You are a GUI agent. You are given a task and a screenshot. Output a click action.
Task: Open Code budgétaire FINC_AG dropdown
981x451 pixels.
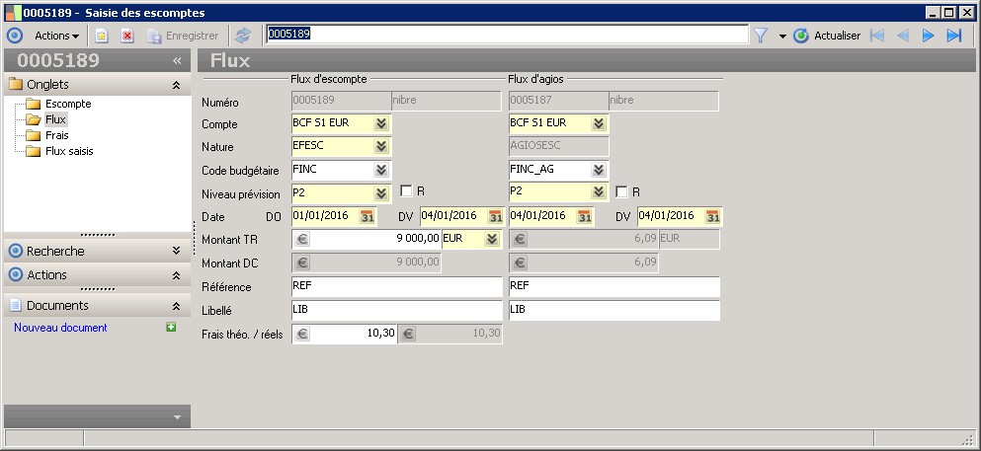[599, 170]
